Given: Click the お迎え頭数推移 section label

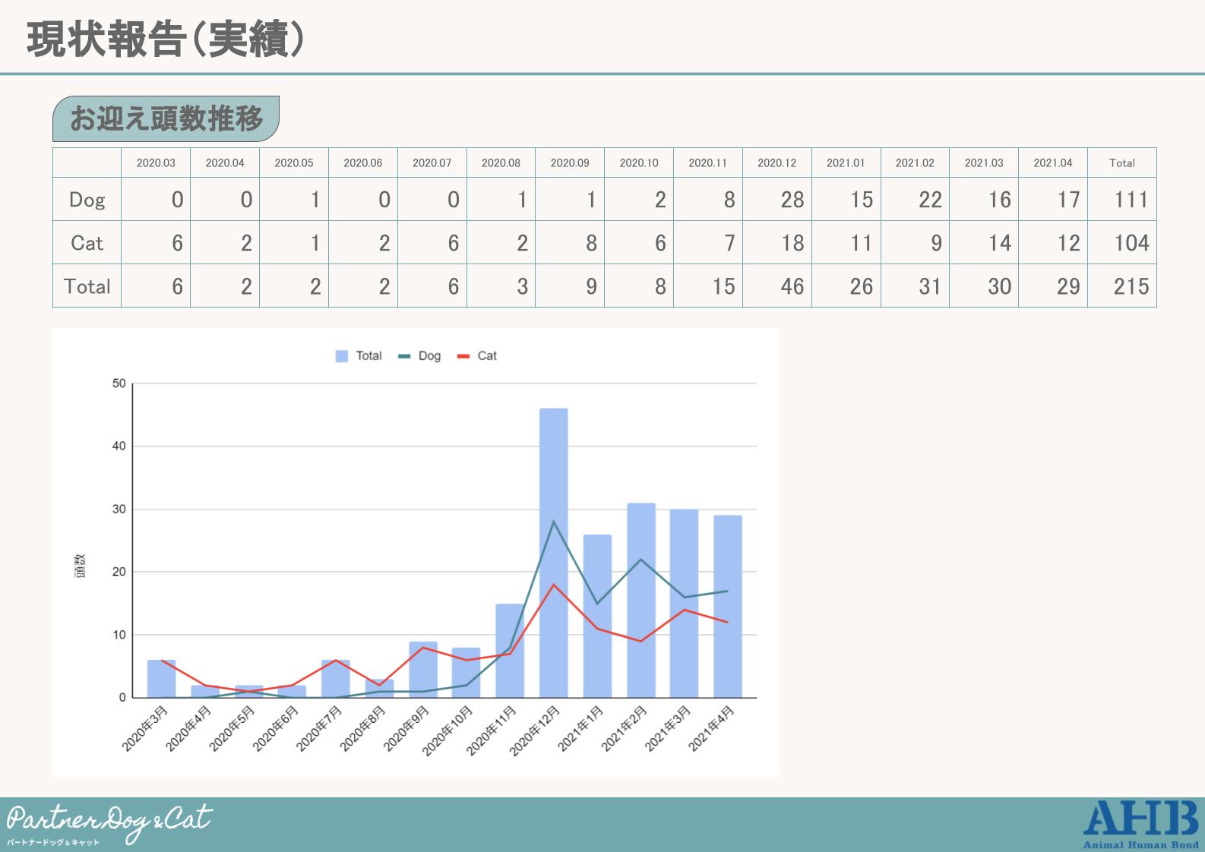Looking at the screenshot, I should pyautogui.click(x=166, y=118).
